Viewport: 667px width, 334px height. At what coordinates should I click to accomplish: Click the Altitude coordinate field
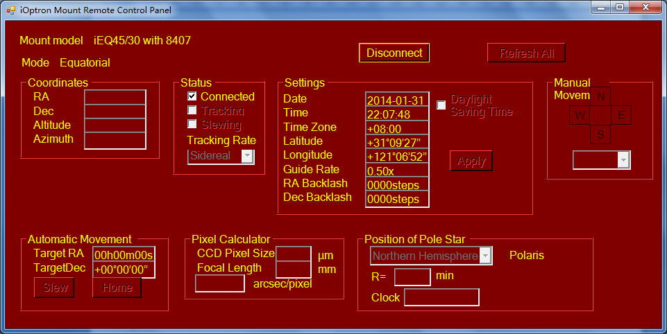click(115, 125)
